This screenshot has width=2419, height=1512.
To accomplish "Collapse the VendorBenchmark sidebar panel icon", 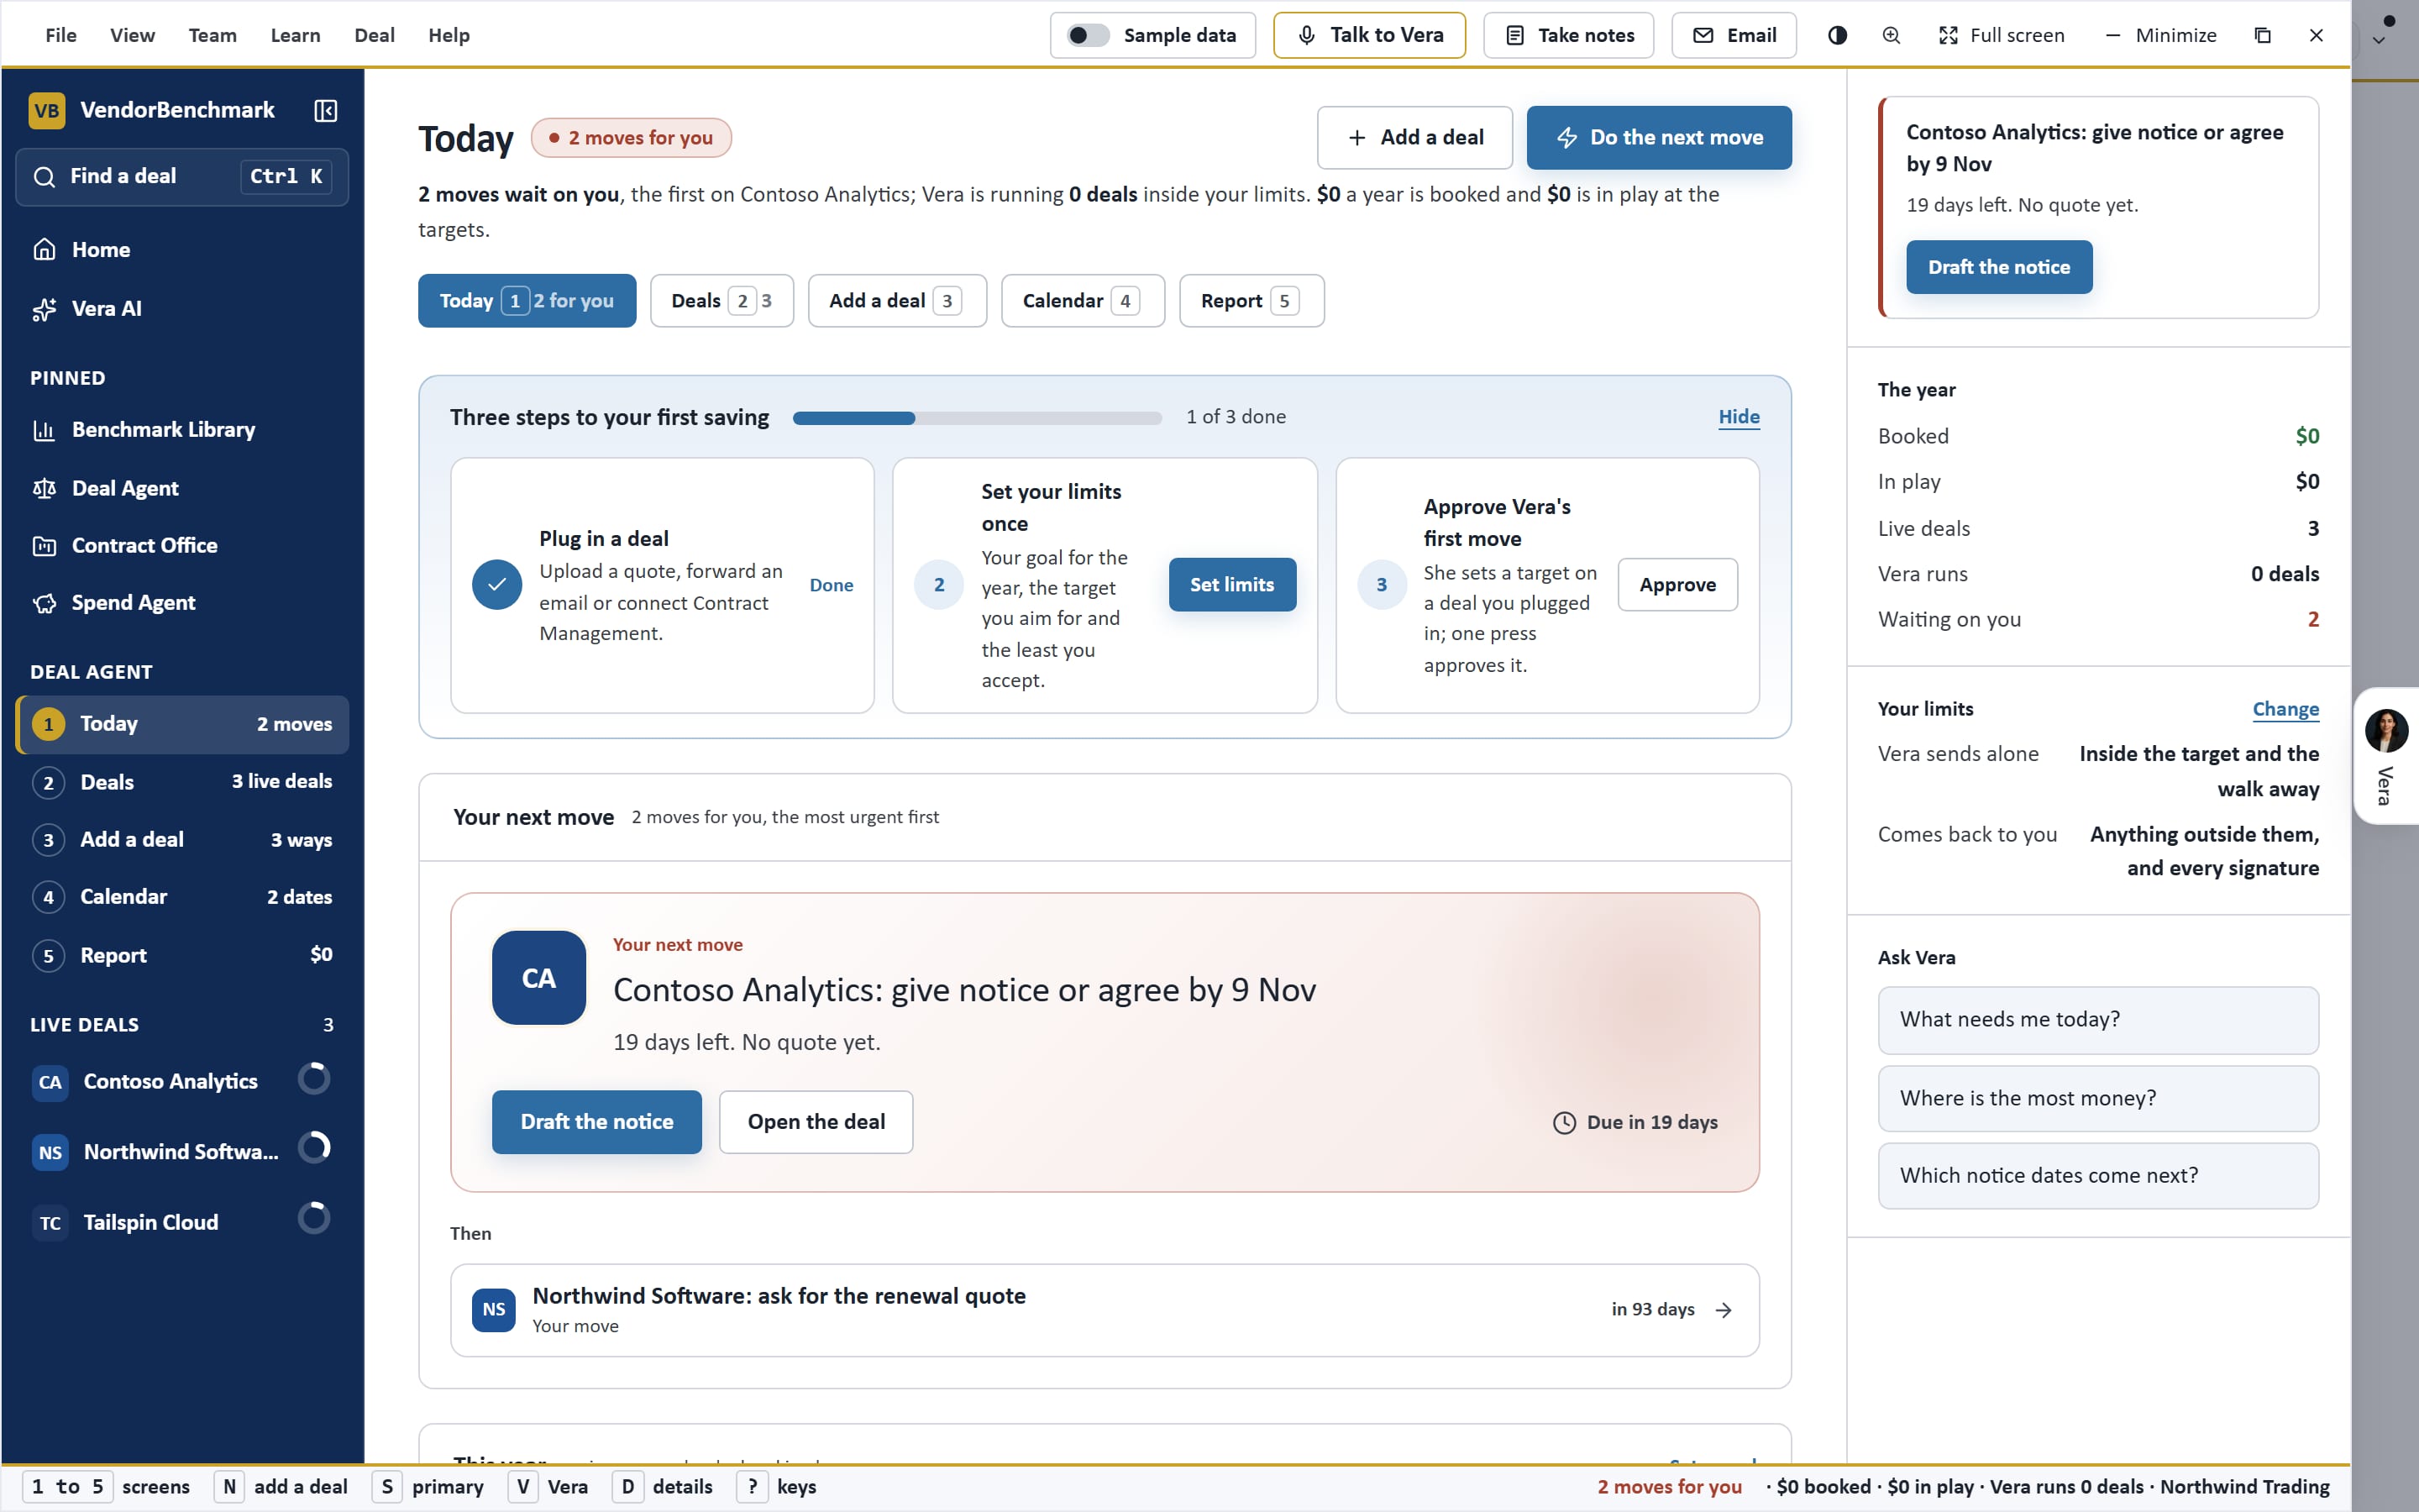I will 325,110.
